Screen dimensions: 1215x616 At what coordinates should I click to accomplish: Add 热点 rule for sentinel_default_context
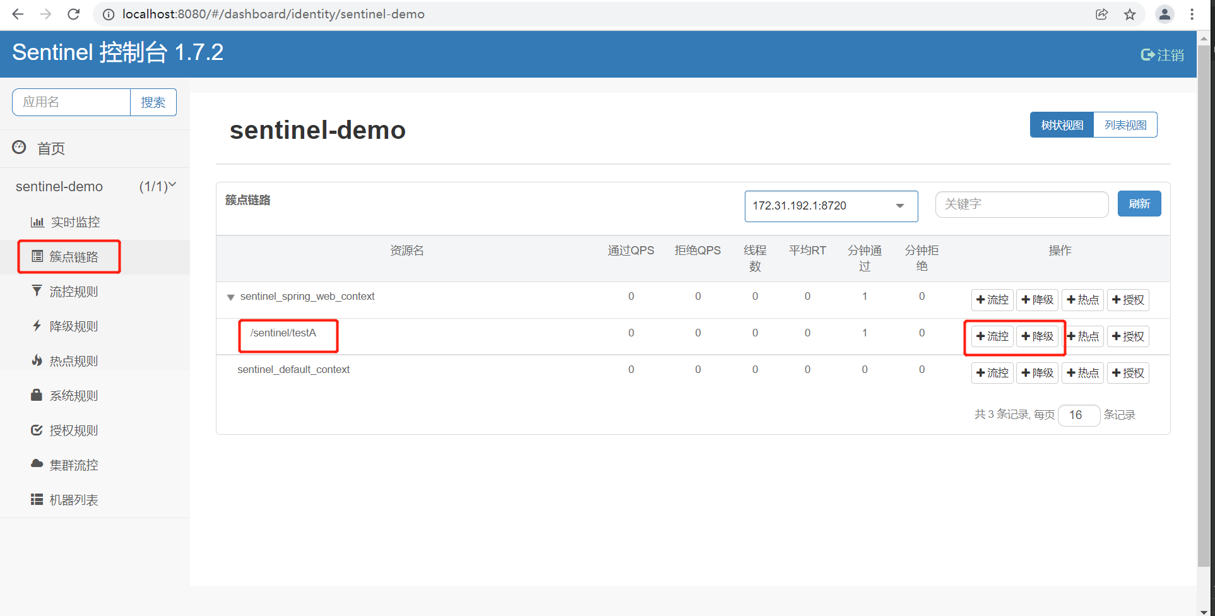click(x=1083, y=373)
